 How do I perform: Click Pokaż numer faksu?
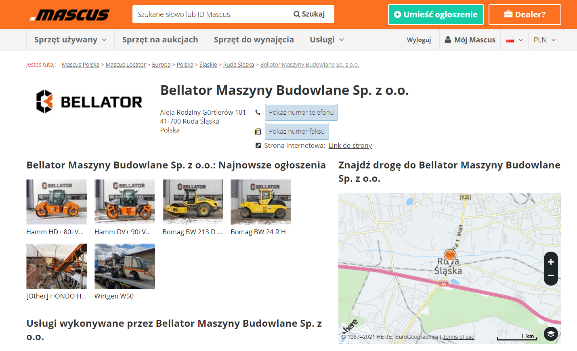297,131
